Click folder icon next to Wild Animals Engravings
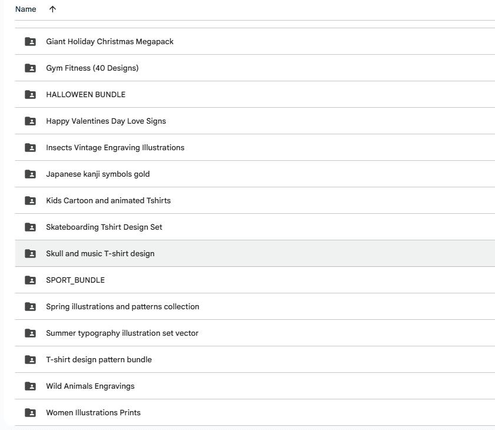The width and height of the screenshot is (495, 430). click(30, 386)
